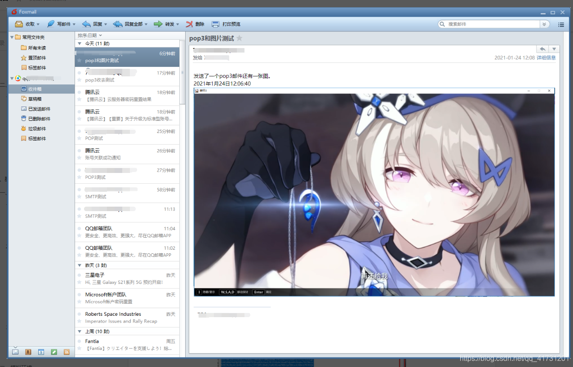The height and width of the screenshot is (367, 573).
Task: Open the POP测试 email from 25分钟前
Action: click(127, 135)
